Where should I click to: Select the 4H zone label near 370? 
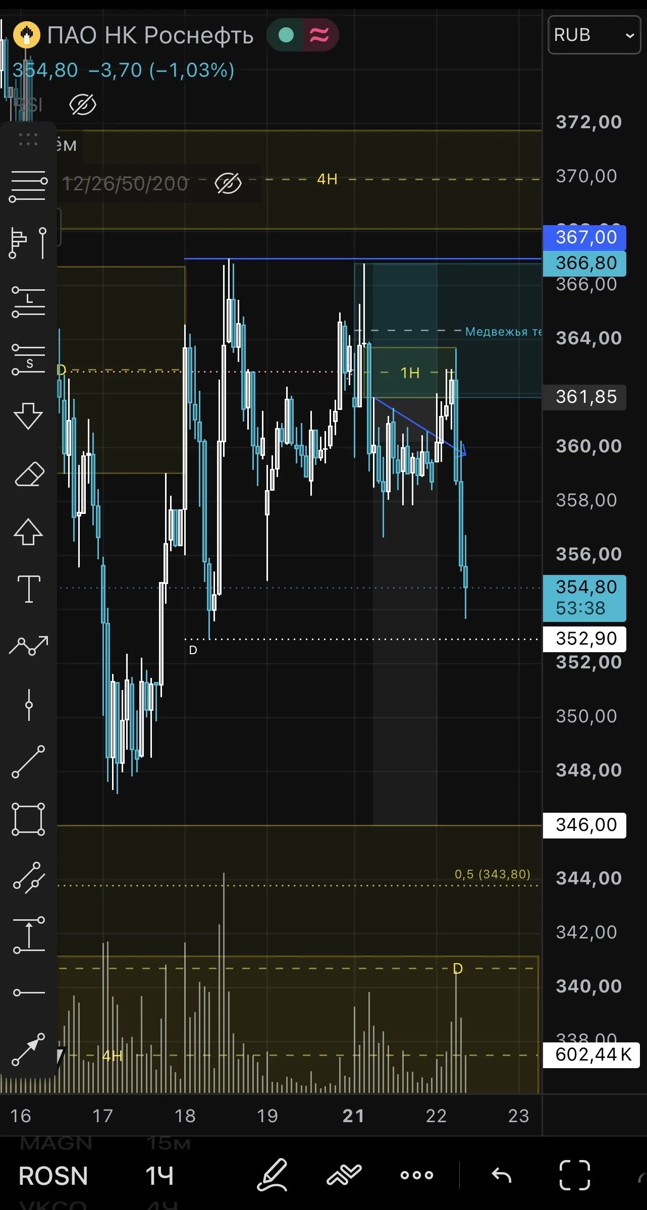coord(327,179)
